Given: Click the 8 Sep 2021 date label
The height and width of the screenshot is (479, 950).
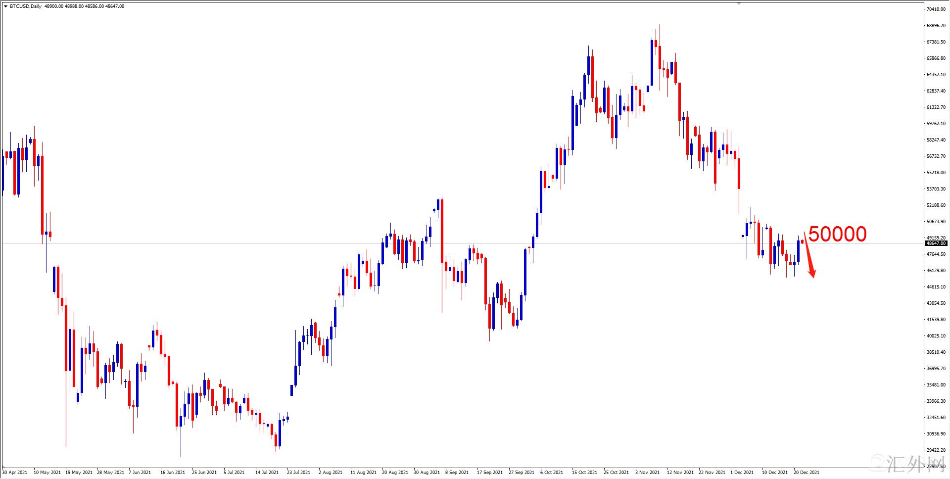Looking at the screenshot, I should (x=457, y=473).
